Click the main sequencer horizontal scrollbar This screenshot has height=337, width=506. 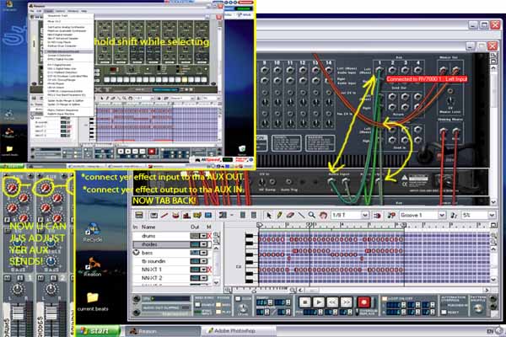tap(392, 291)
